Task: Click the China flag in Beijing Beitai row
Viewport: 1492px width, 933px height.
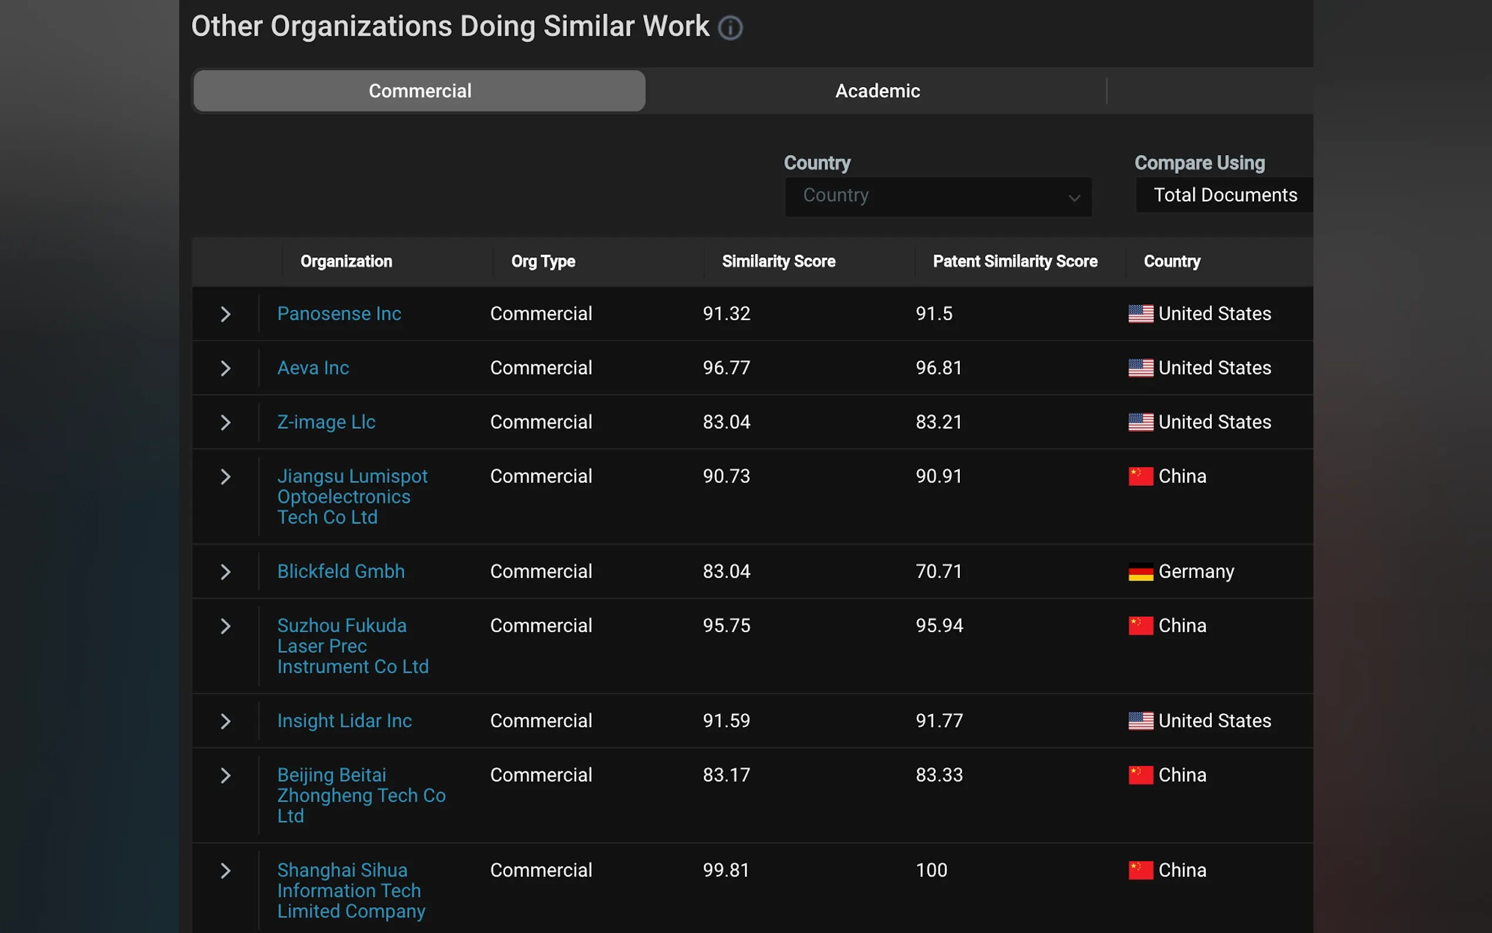Action: pyautogui.click(x=1140, y=776)
